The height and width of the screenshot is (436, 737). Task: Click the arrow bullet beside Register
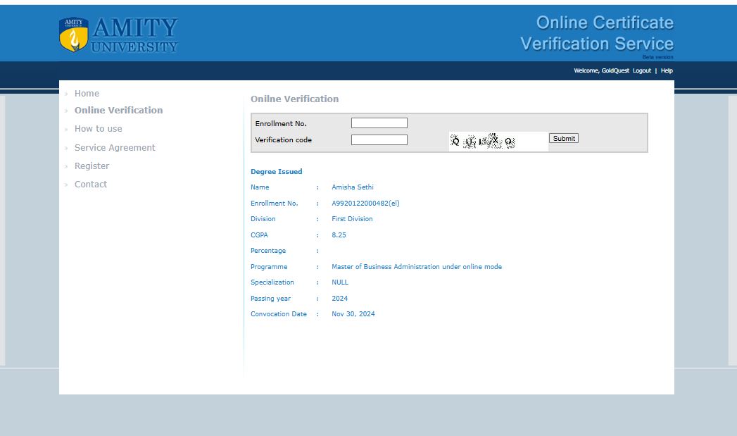coord(66,167)
